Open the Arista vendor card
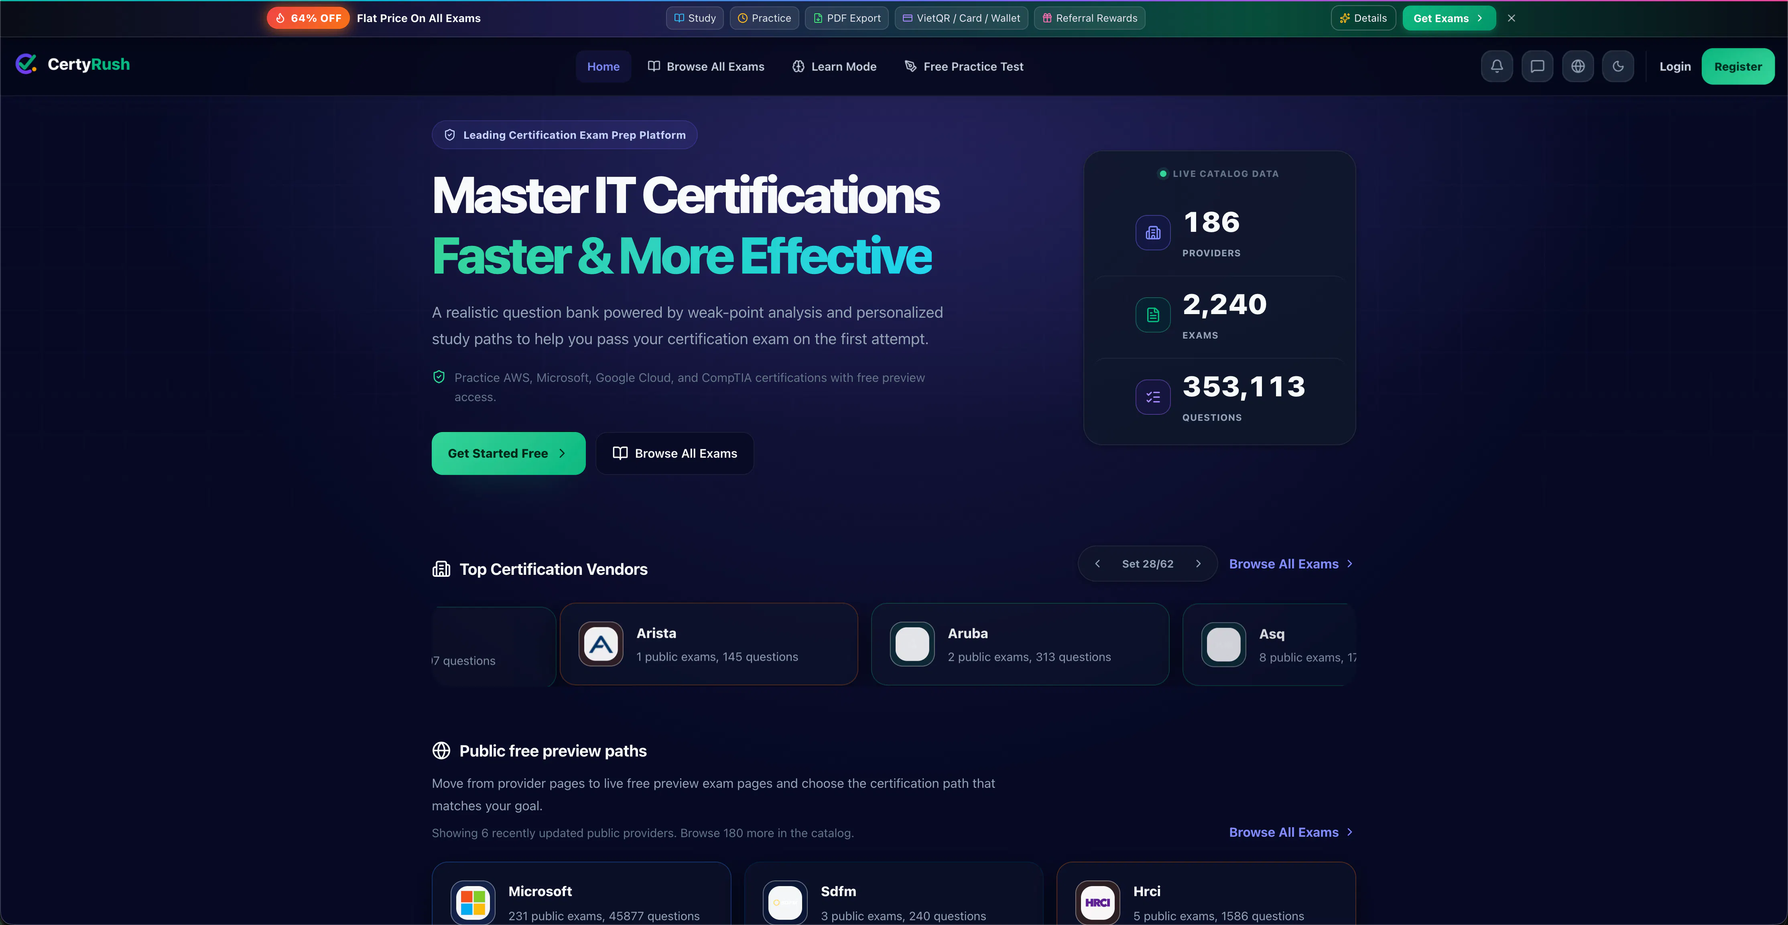This screenshot has height=925, width=1788. 709,644
